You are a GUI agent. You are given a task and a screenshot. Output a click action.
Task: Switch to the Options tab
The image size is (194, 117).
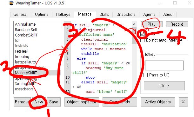pos(42,15)
